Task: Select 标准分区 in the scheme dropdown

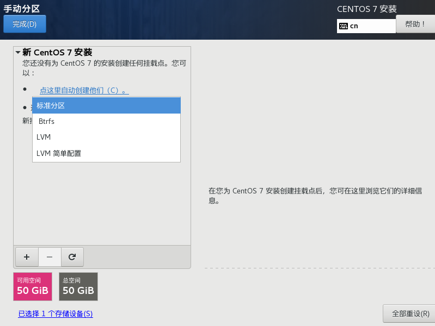Action: [106, 105]
